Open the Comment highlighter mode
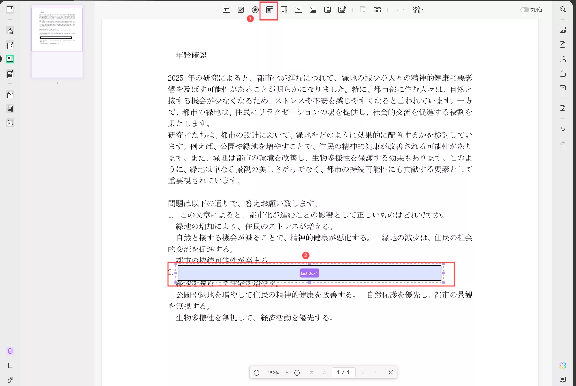The width and height of the screenshot is (576, 386). 10,31
